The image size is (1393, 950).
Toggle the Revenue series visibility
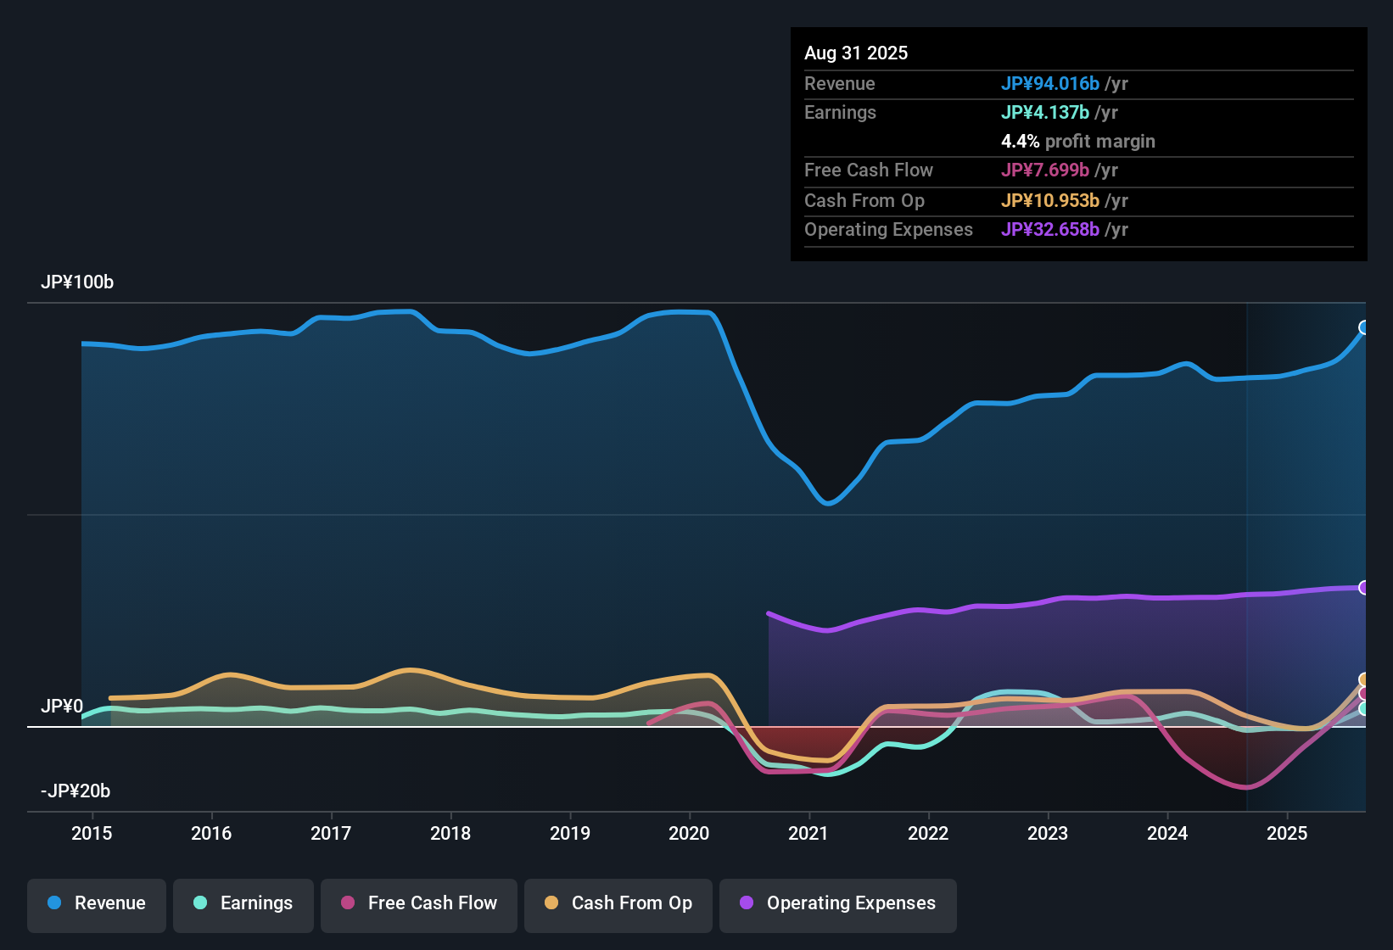[96, 903]
